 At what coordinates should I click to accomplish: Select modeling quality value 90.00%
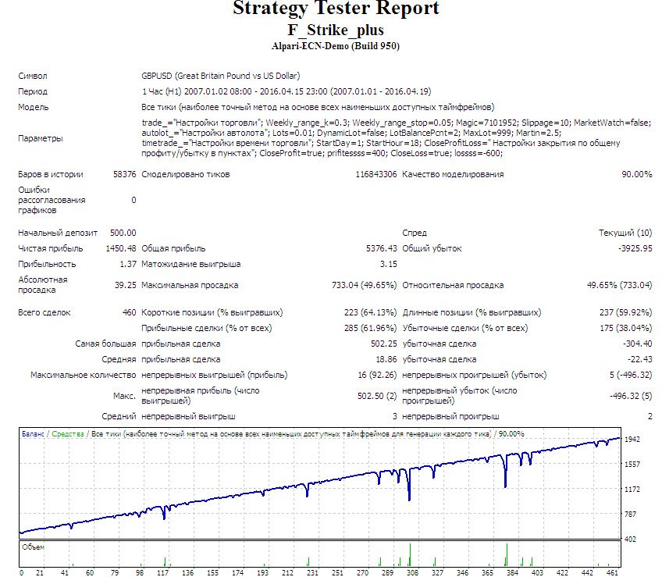pos(637,174)
